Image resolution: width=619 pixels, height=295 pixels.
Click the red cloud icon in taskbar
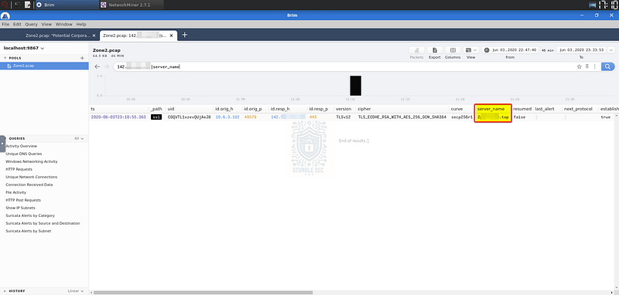tap(5, 5)
